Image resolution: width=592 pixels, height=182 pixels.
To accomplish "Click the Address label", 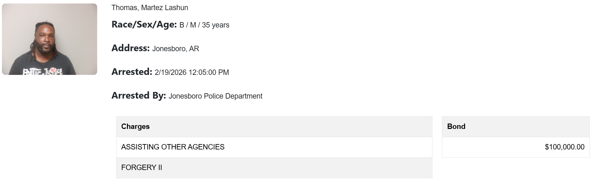I will (x=130, y=48).
